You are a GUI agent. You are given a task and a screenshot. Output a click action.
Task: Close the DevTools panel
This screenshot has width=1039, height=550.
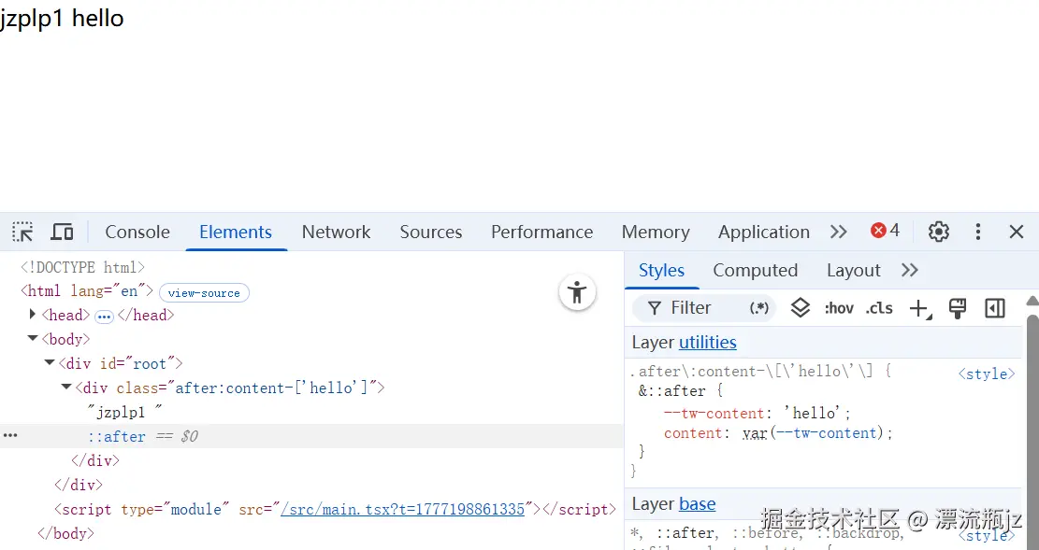(x=1017, y=232)
